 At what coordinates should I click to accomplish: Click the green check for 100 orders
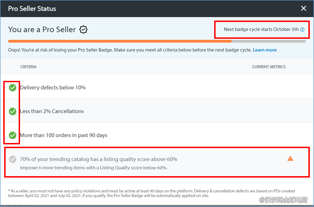pyautogui.click(x=13, y=135)
